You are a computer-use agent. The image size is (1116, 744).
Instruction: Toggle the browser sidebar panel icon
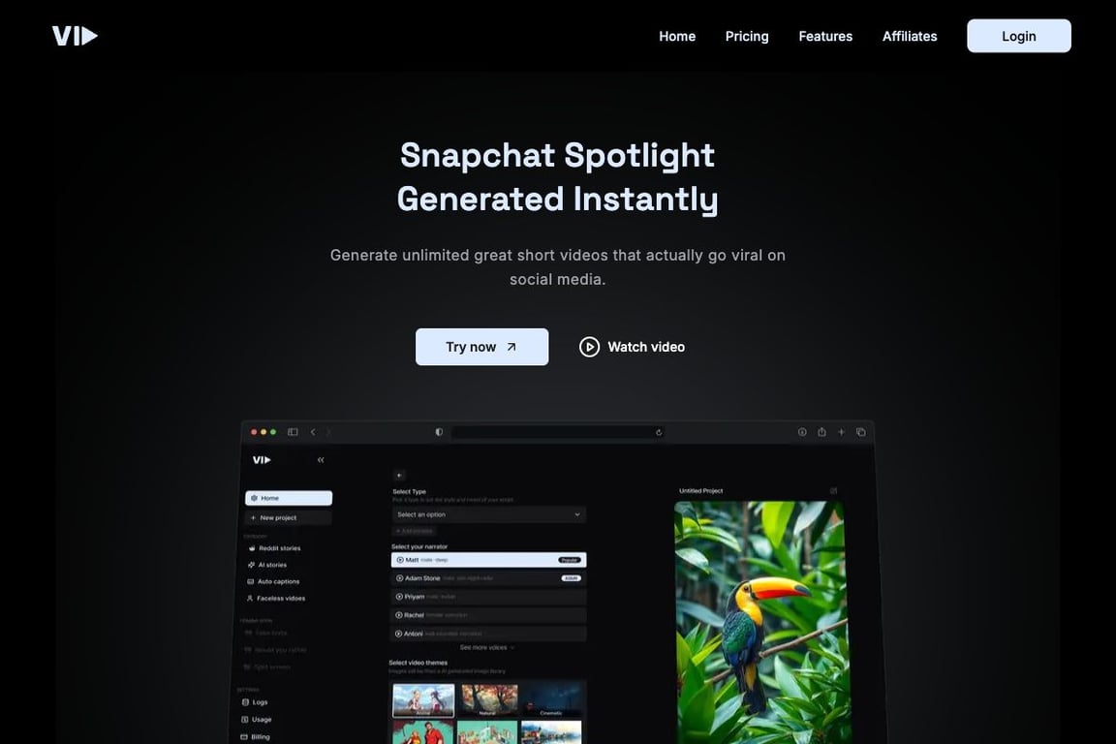click(x=293, y=432)
